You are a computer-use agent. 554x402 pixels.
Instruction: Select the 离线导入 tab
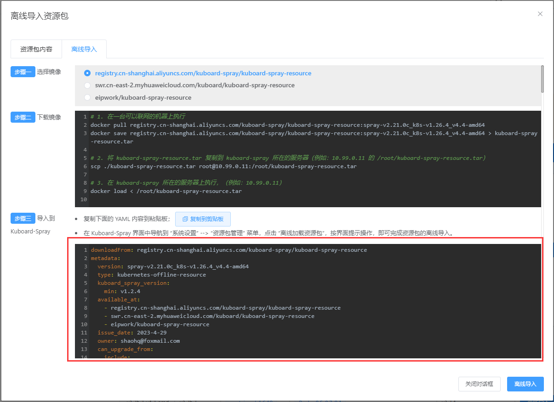click(x=84, y=49)
